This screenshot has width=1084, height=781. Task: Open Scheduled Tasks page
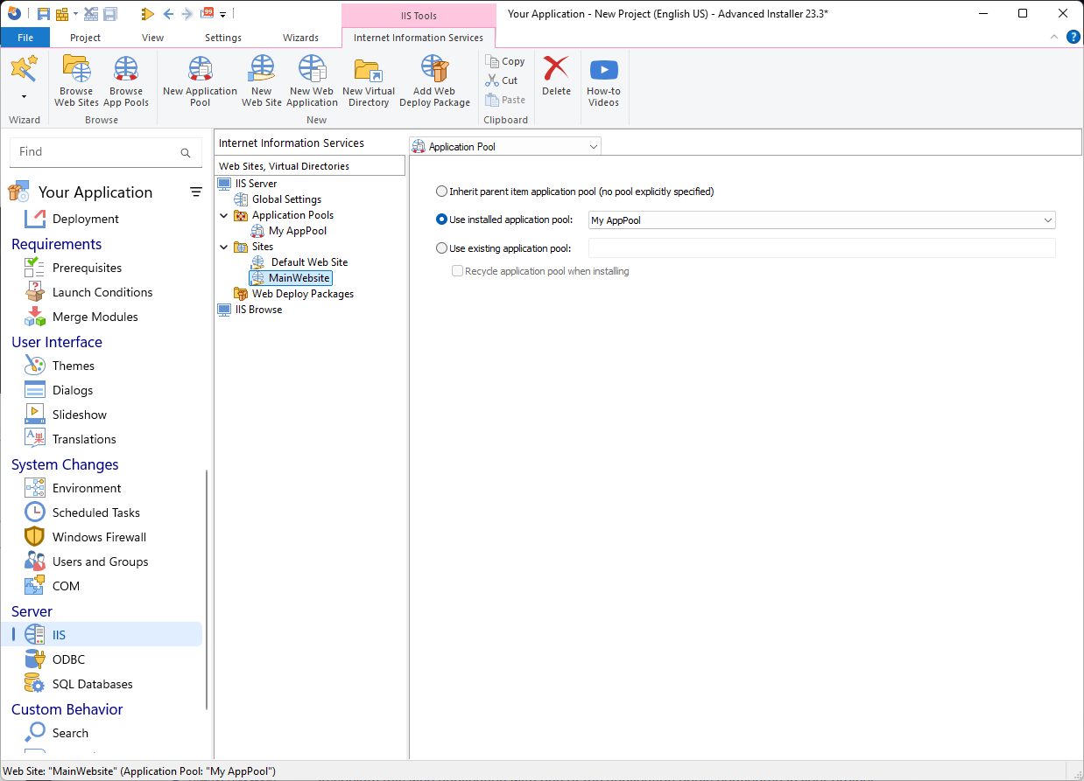point(96,513)
